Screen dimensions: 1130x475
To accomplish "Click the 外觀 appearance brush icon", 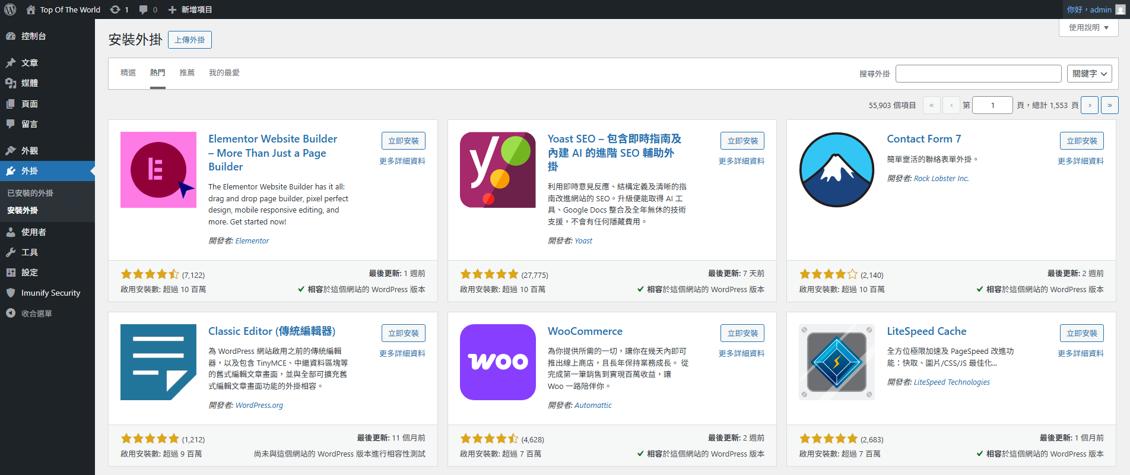I will [11, 150].
